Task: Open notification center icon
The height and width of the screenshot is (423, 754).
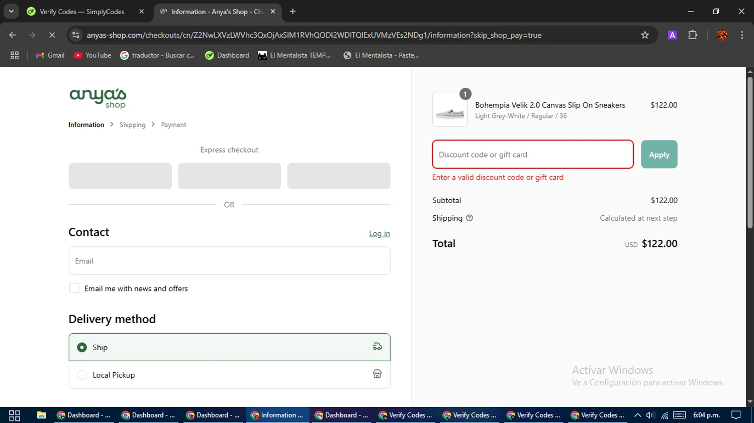Action: click(x=736, y=415)
